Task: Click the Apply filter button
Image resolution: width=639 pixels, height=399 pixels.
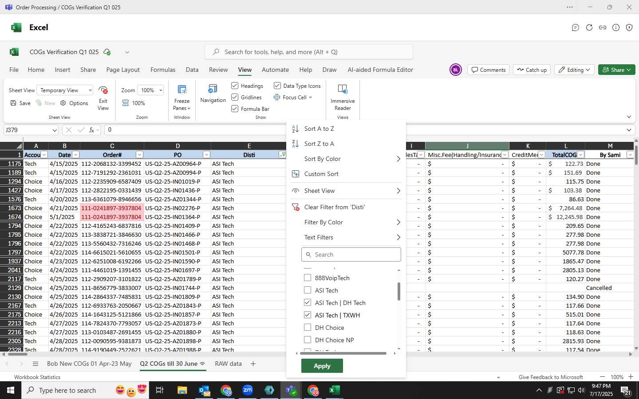Action: tap(322, 366)
